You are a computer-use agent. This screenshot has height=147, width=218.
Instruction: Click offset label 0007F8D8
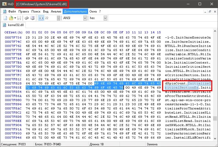13,117
